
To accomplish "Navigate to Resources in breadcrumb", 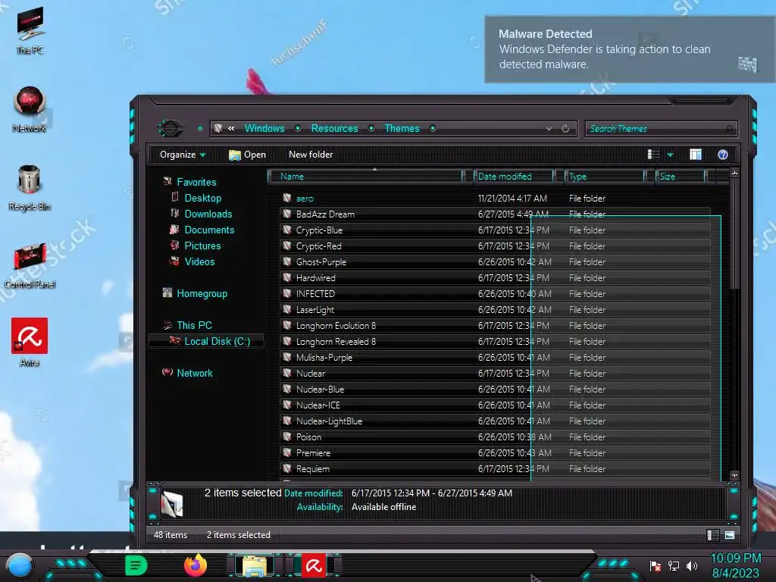I will (334, 128).
